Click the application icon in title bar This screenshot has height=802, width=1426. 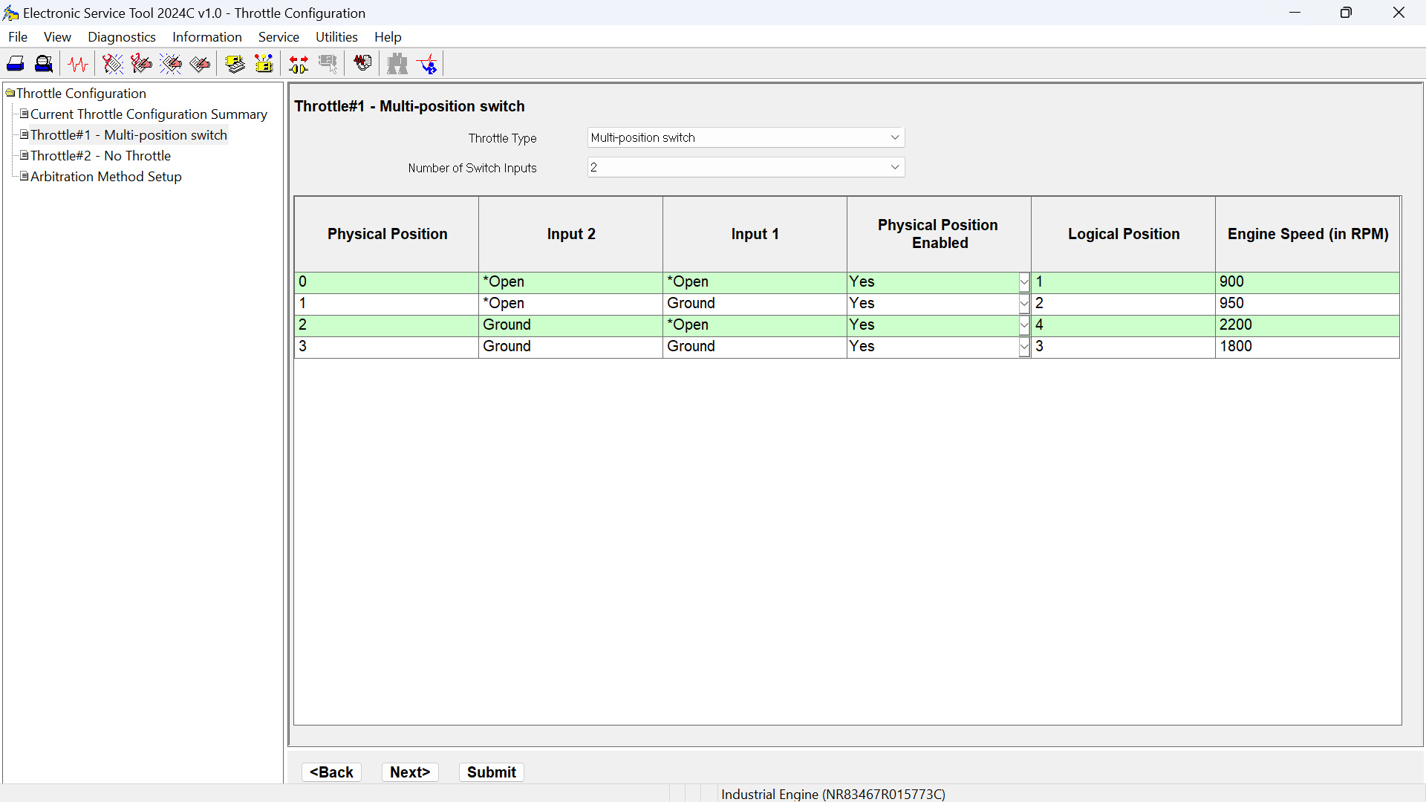[10, 13]
